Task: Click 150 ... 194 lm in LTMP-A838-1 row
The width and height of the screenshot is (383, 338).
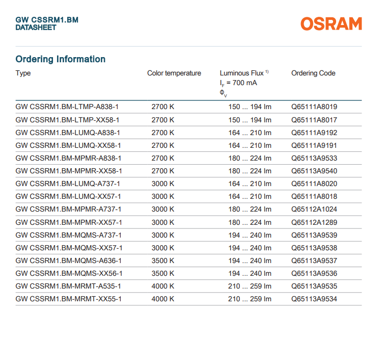Action: coord(250,107)
